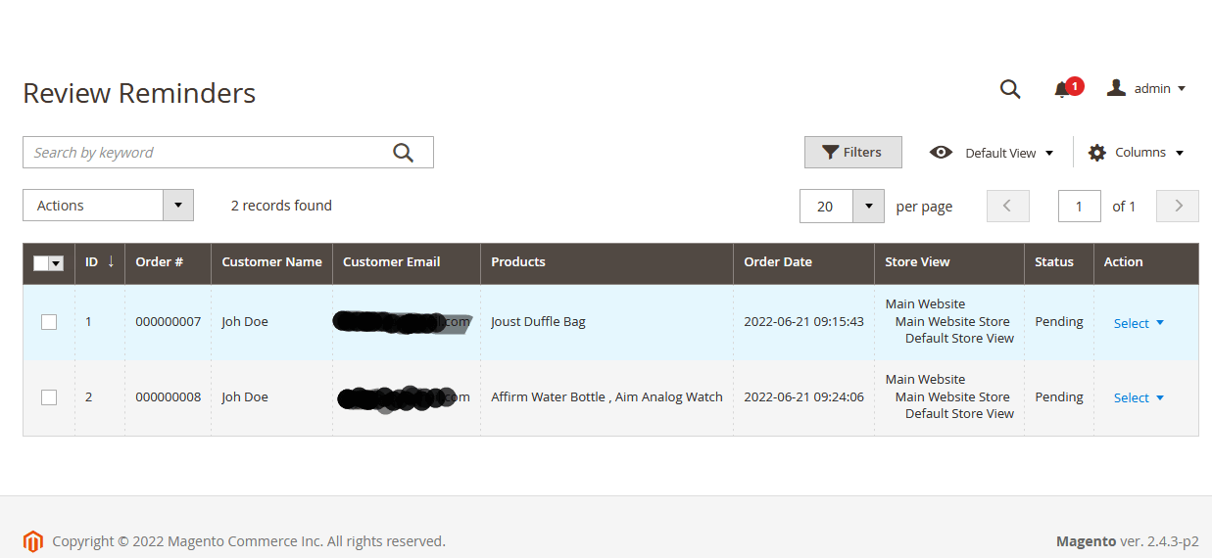Click the Magento logo in footer

coord(33,541)
